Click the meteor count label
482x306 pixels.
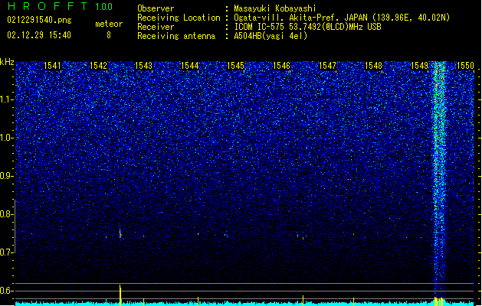(109, 24)
